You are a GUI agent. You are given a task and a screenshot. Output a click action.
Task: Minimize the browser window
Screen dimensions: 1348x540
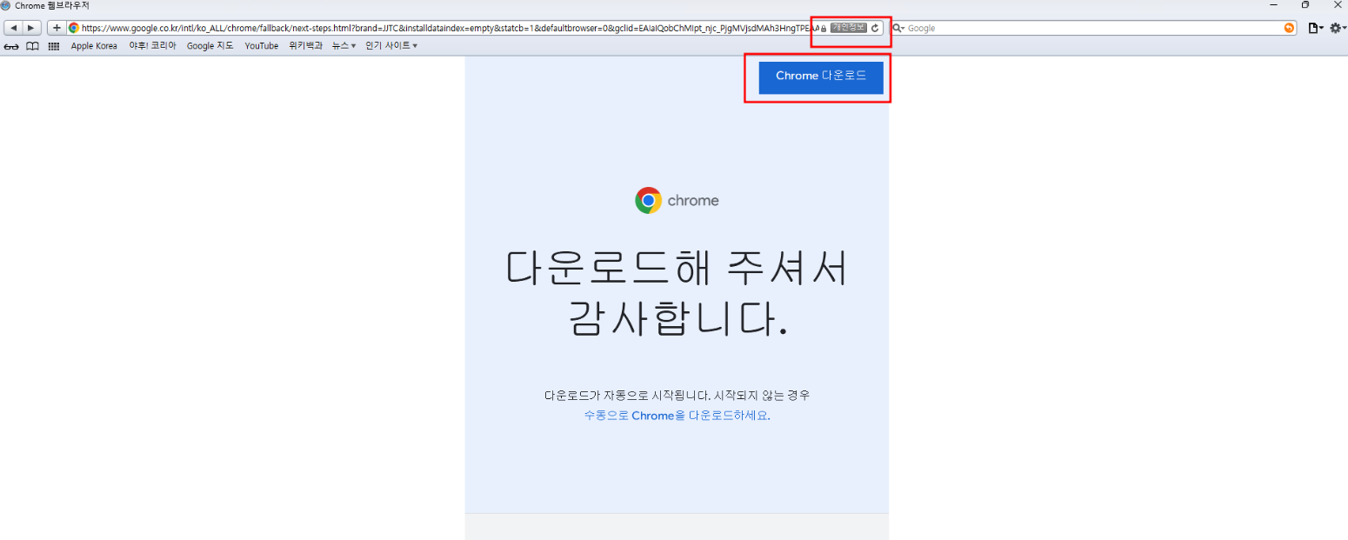1273,5
